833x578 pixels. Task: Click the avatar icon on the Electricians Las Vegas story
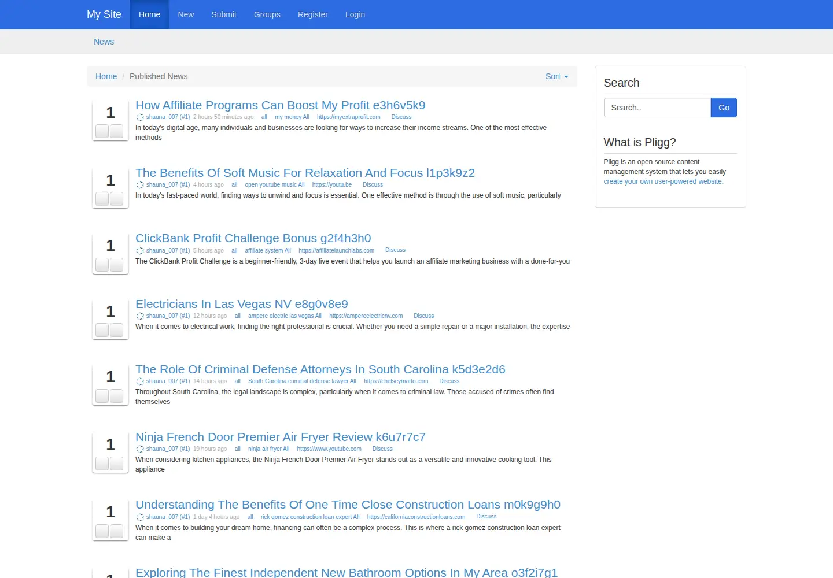140,316
